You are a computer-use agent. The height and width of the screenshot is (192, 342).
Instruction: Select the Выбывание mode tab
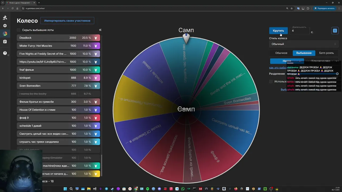304,53
